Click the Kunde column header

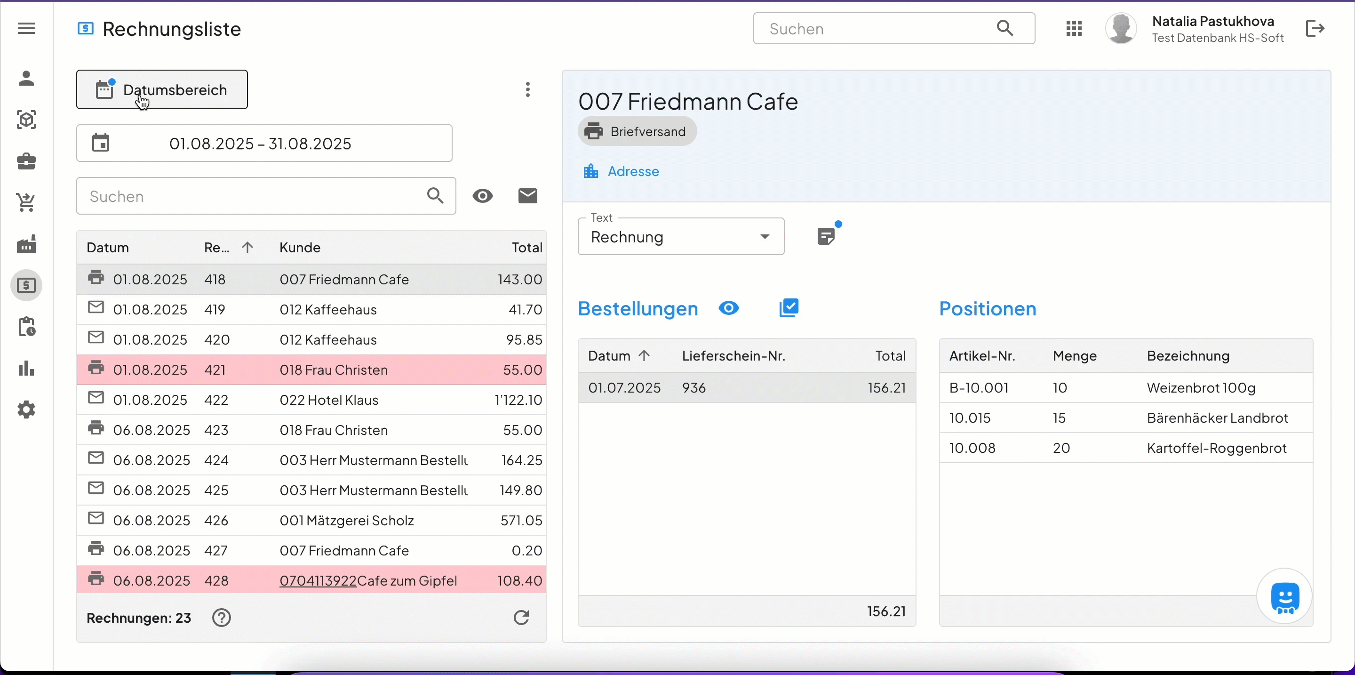click(x=300, y=247)
